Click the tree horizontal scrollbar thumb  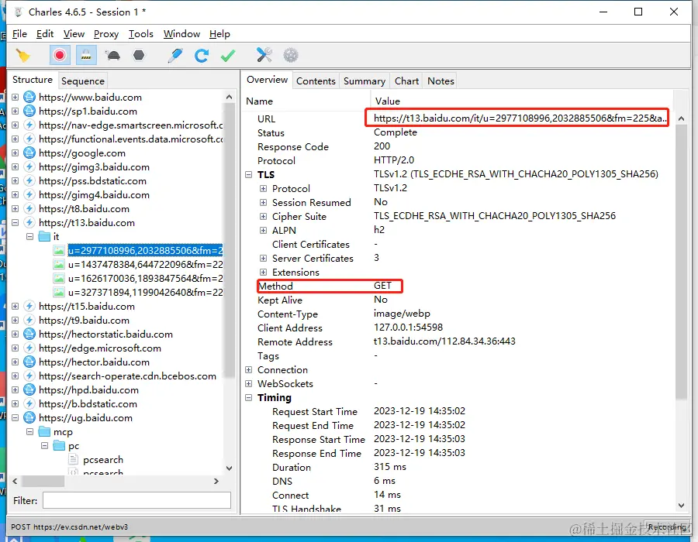pyautogui.click(x=43, y=481)
